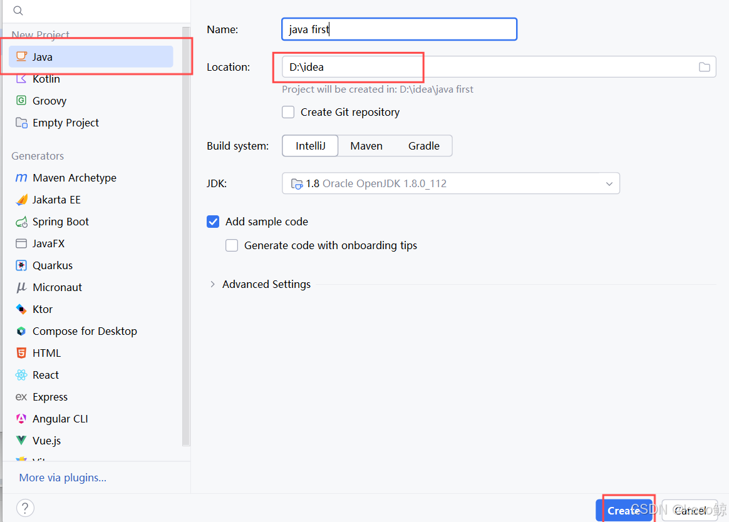Click the Jakarta EE sail icon

pyautogui.click(x=21, y=200)
